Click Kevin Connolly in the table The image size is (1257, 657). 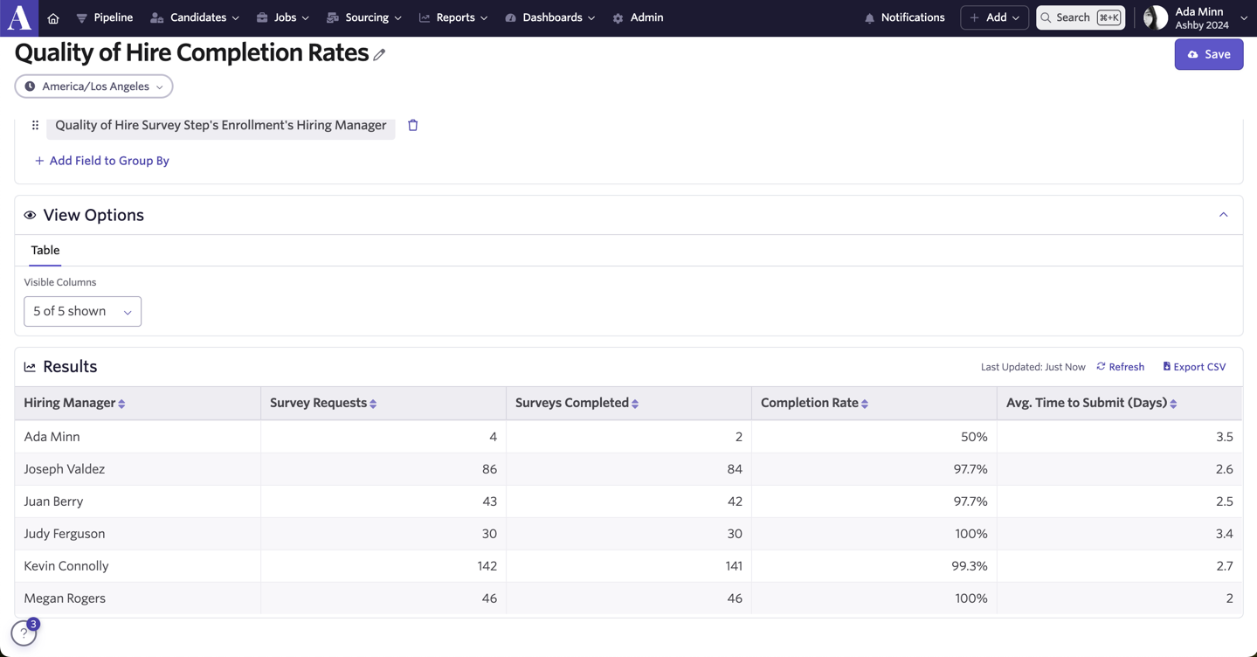pyautogui.click(x=66, y=566)
